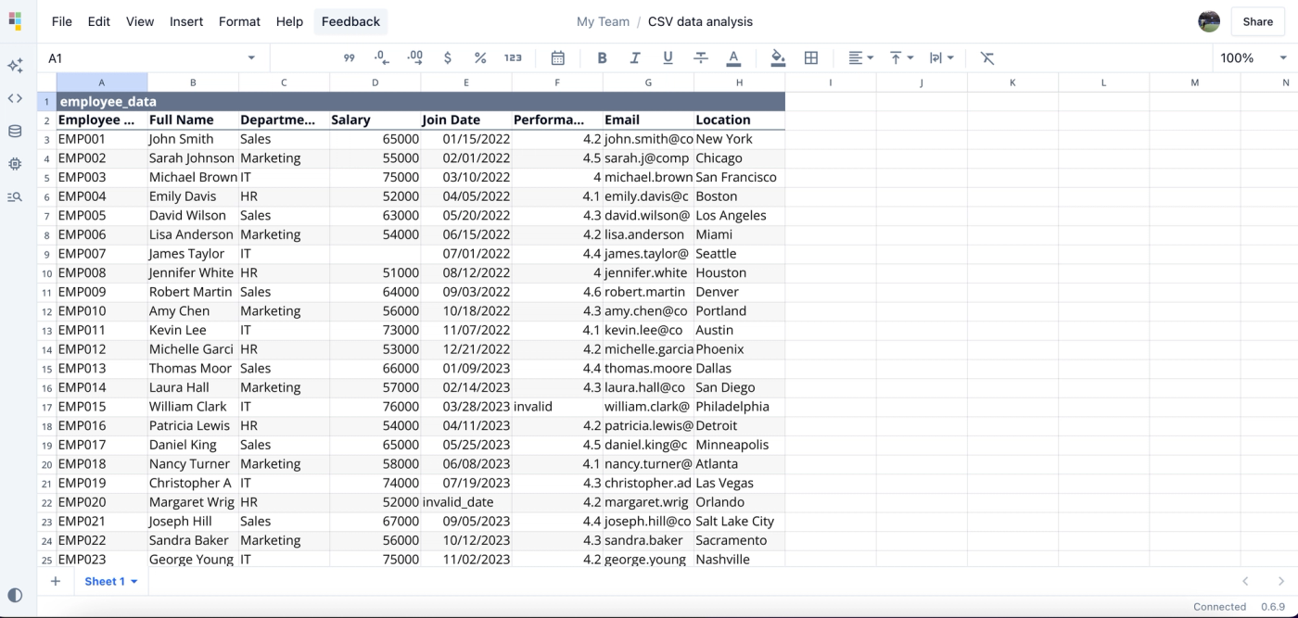Screen dimensions: 1298x618
Task: Open the database panel from the sidebar
Action: [x=15, y=131]
